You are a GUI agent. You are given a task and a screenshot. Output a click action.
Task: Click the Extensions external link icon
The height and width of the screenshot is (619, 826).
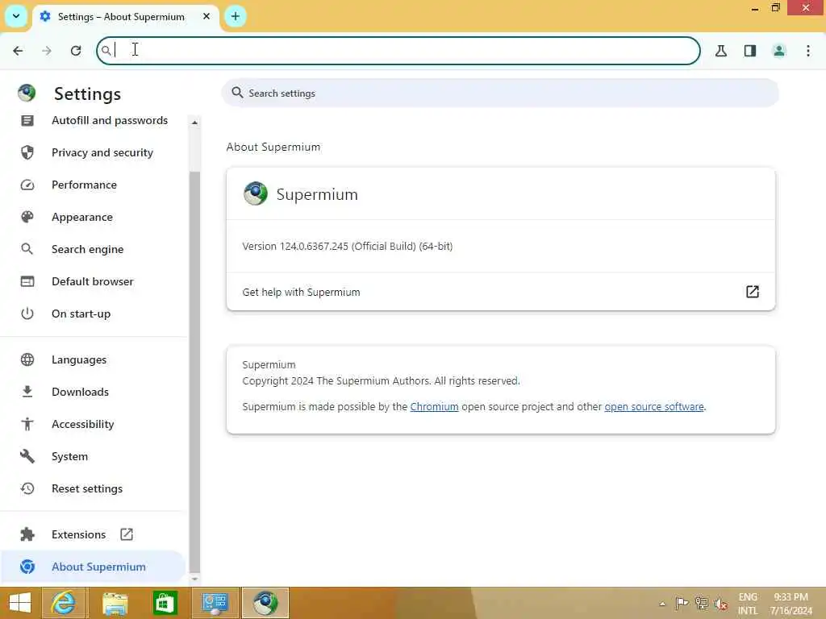127,534
